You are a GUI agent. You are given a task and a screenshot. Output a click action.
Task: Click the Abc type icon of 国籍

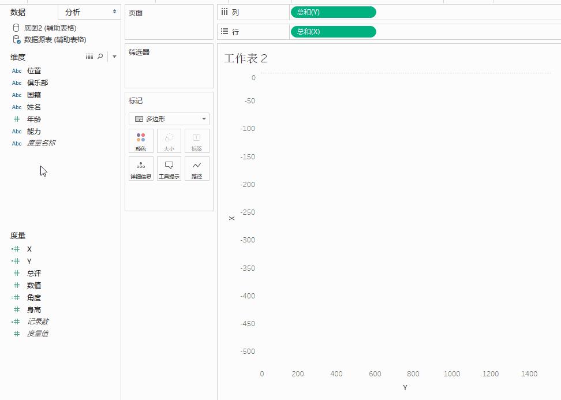pos(17,95)
